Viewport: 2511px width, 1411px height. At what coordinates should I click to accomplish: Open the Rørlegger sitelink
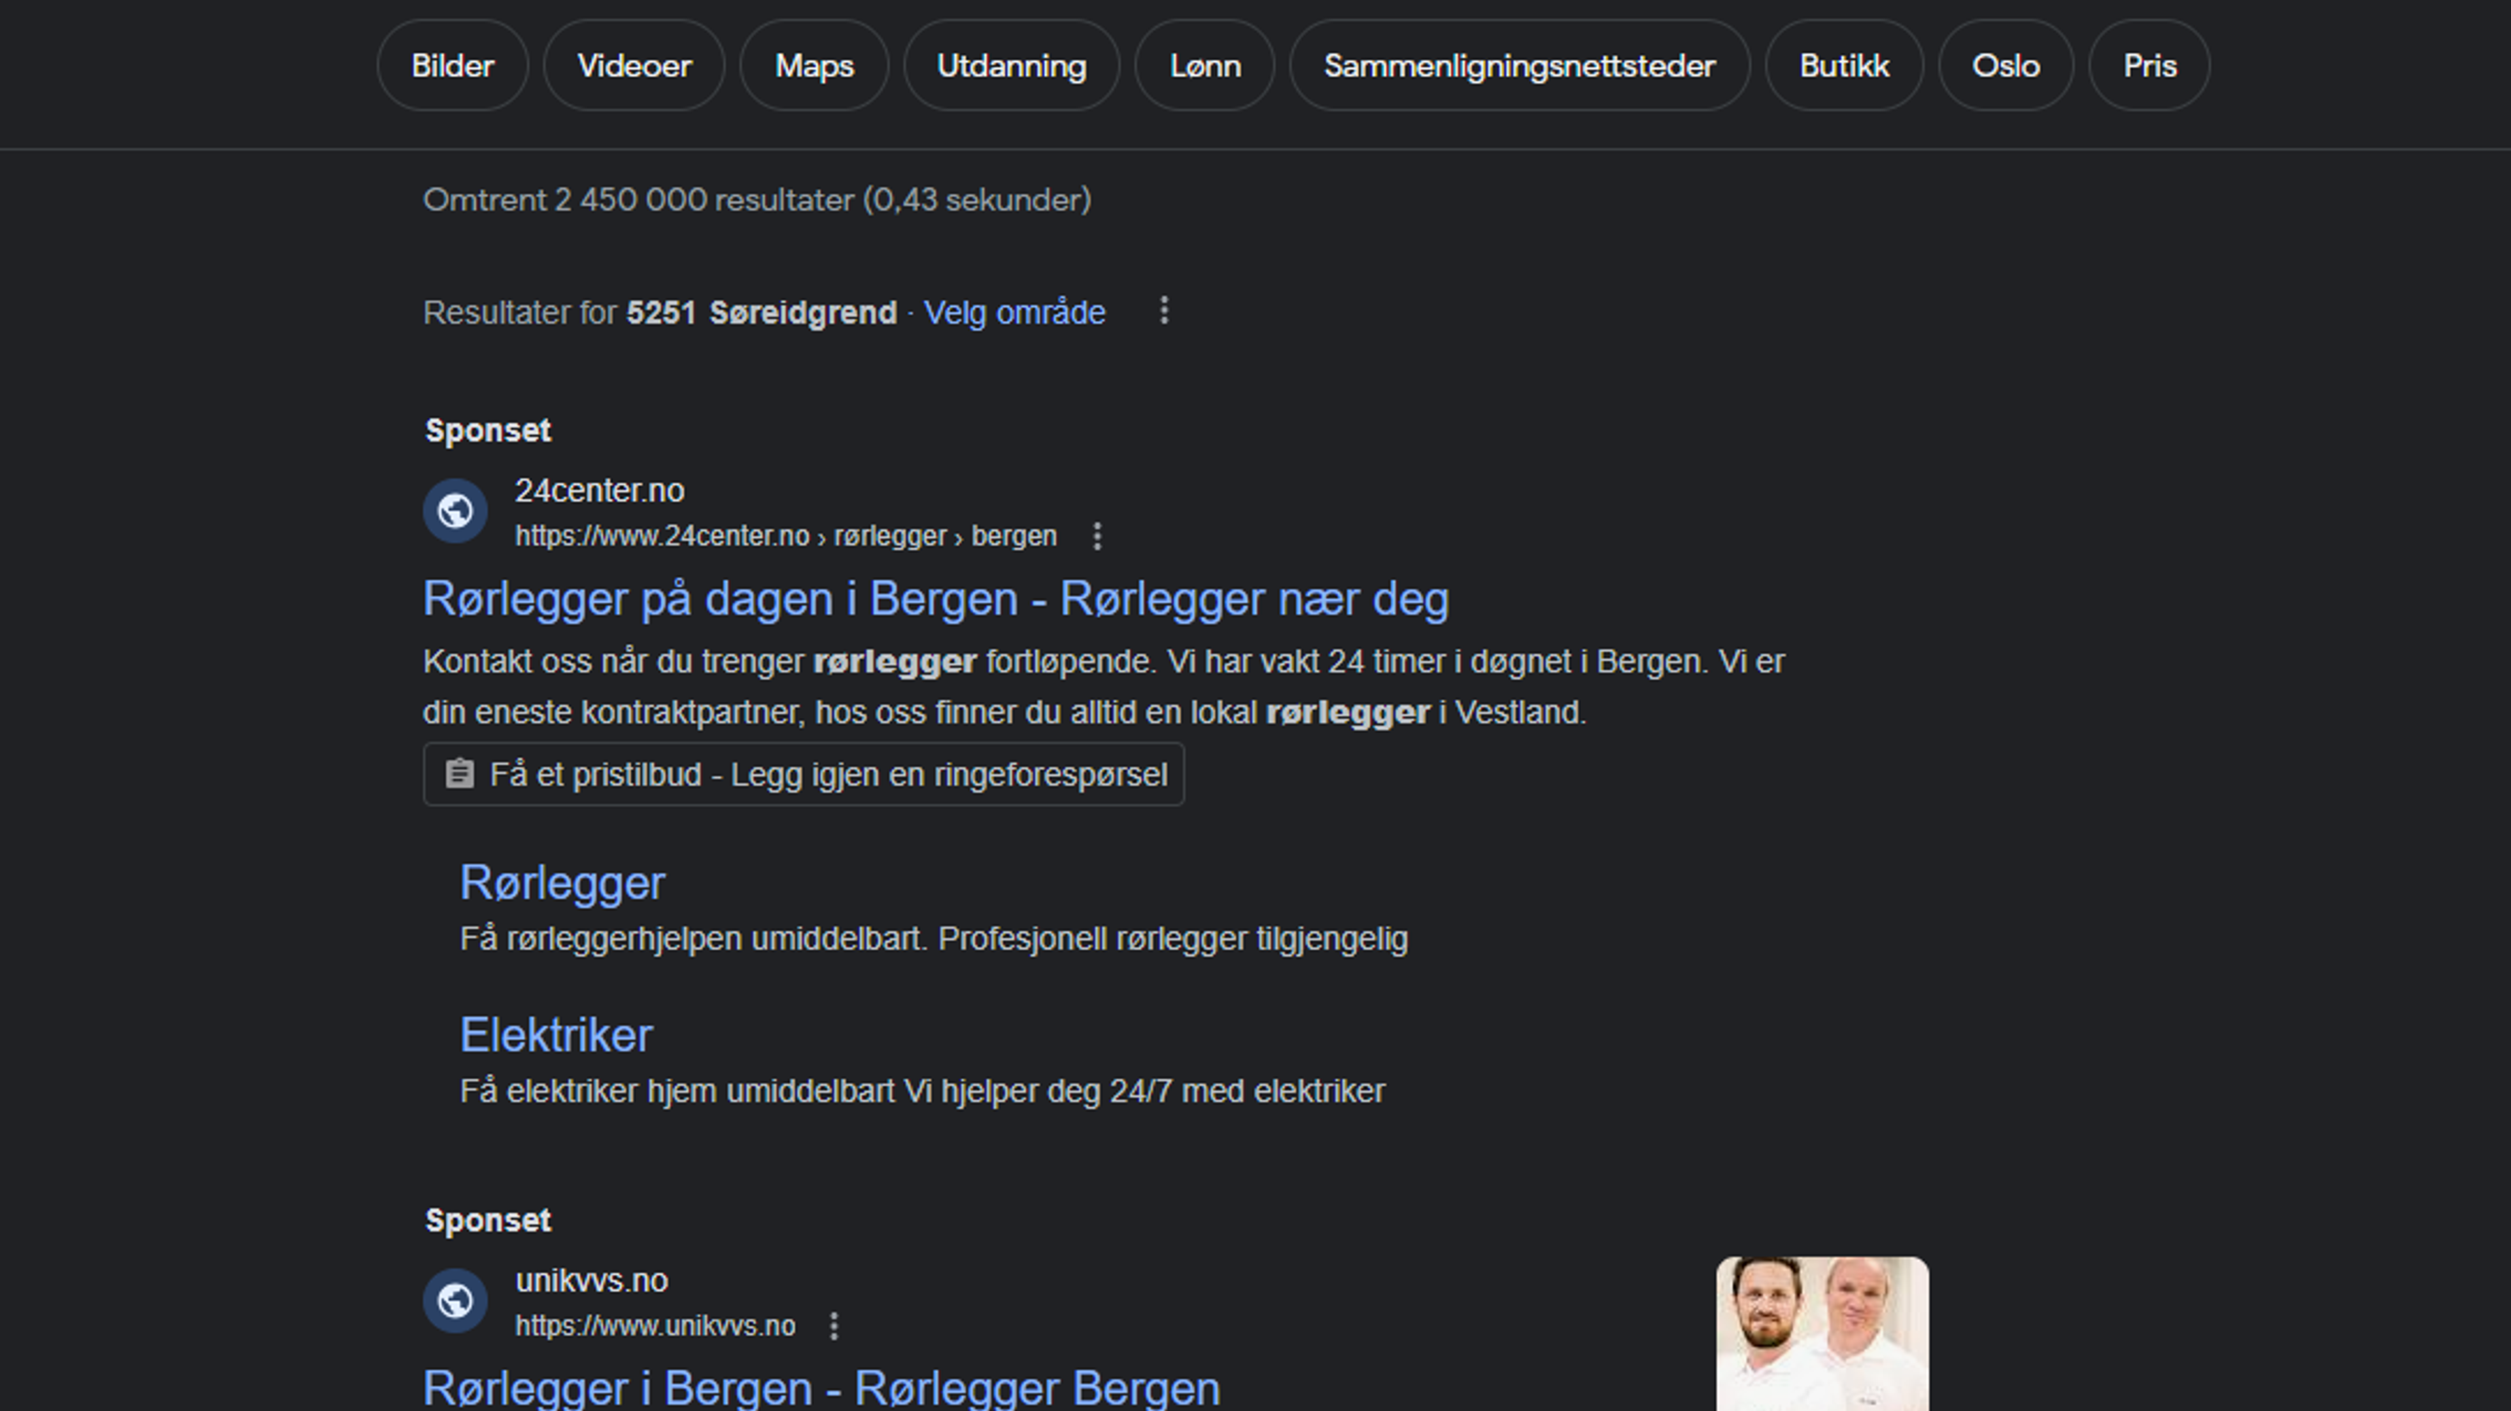pos(562,883)
